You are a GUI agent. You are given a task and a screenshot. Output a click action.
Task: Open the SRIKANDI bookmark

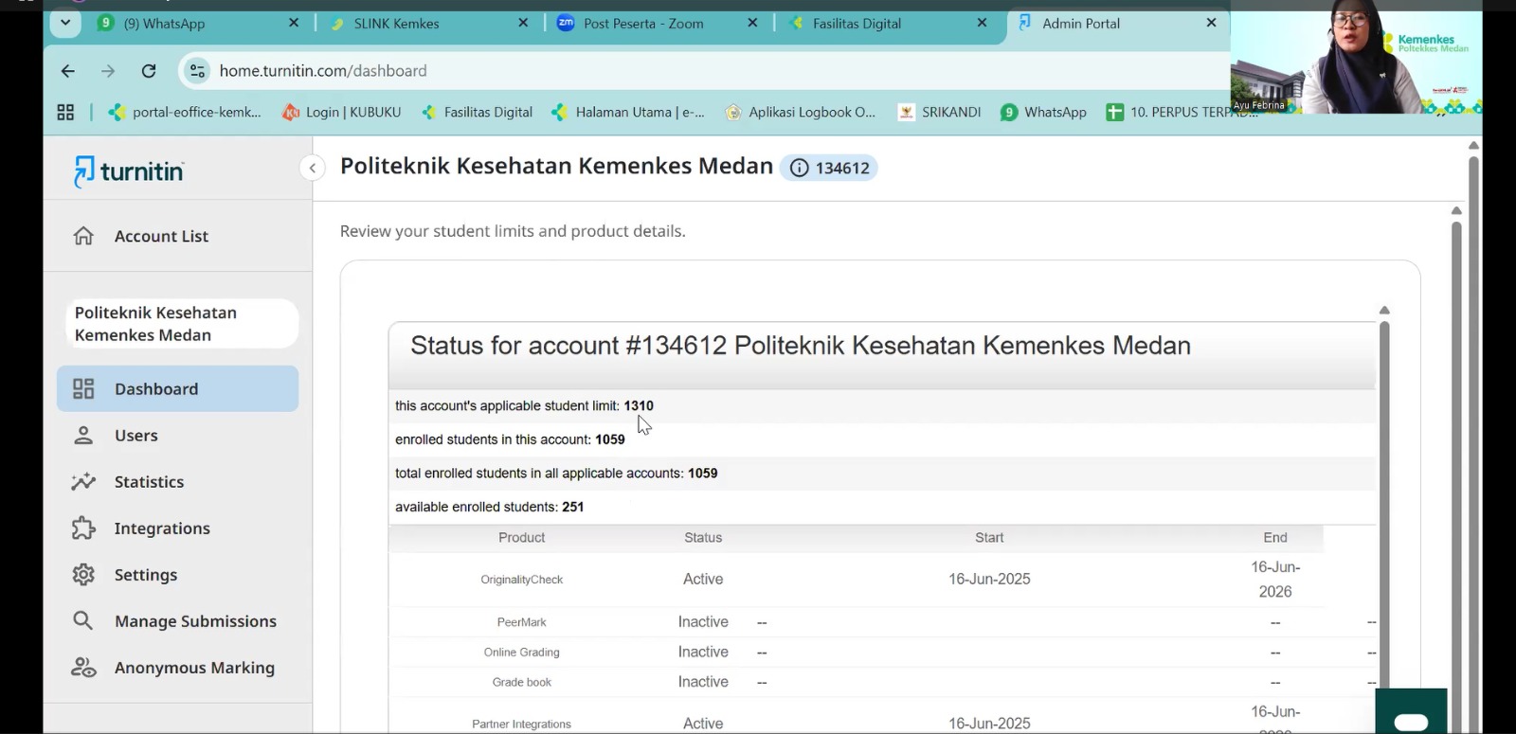point(939,112)
